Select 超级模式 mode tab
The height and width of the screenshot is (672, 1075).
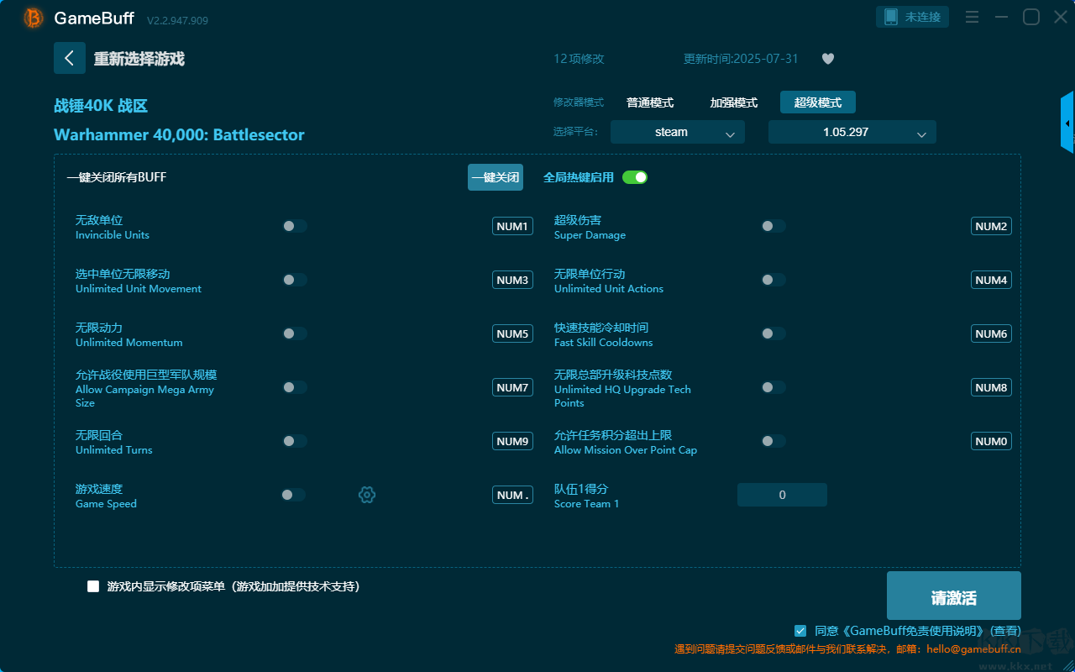click(818, 102)
